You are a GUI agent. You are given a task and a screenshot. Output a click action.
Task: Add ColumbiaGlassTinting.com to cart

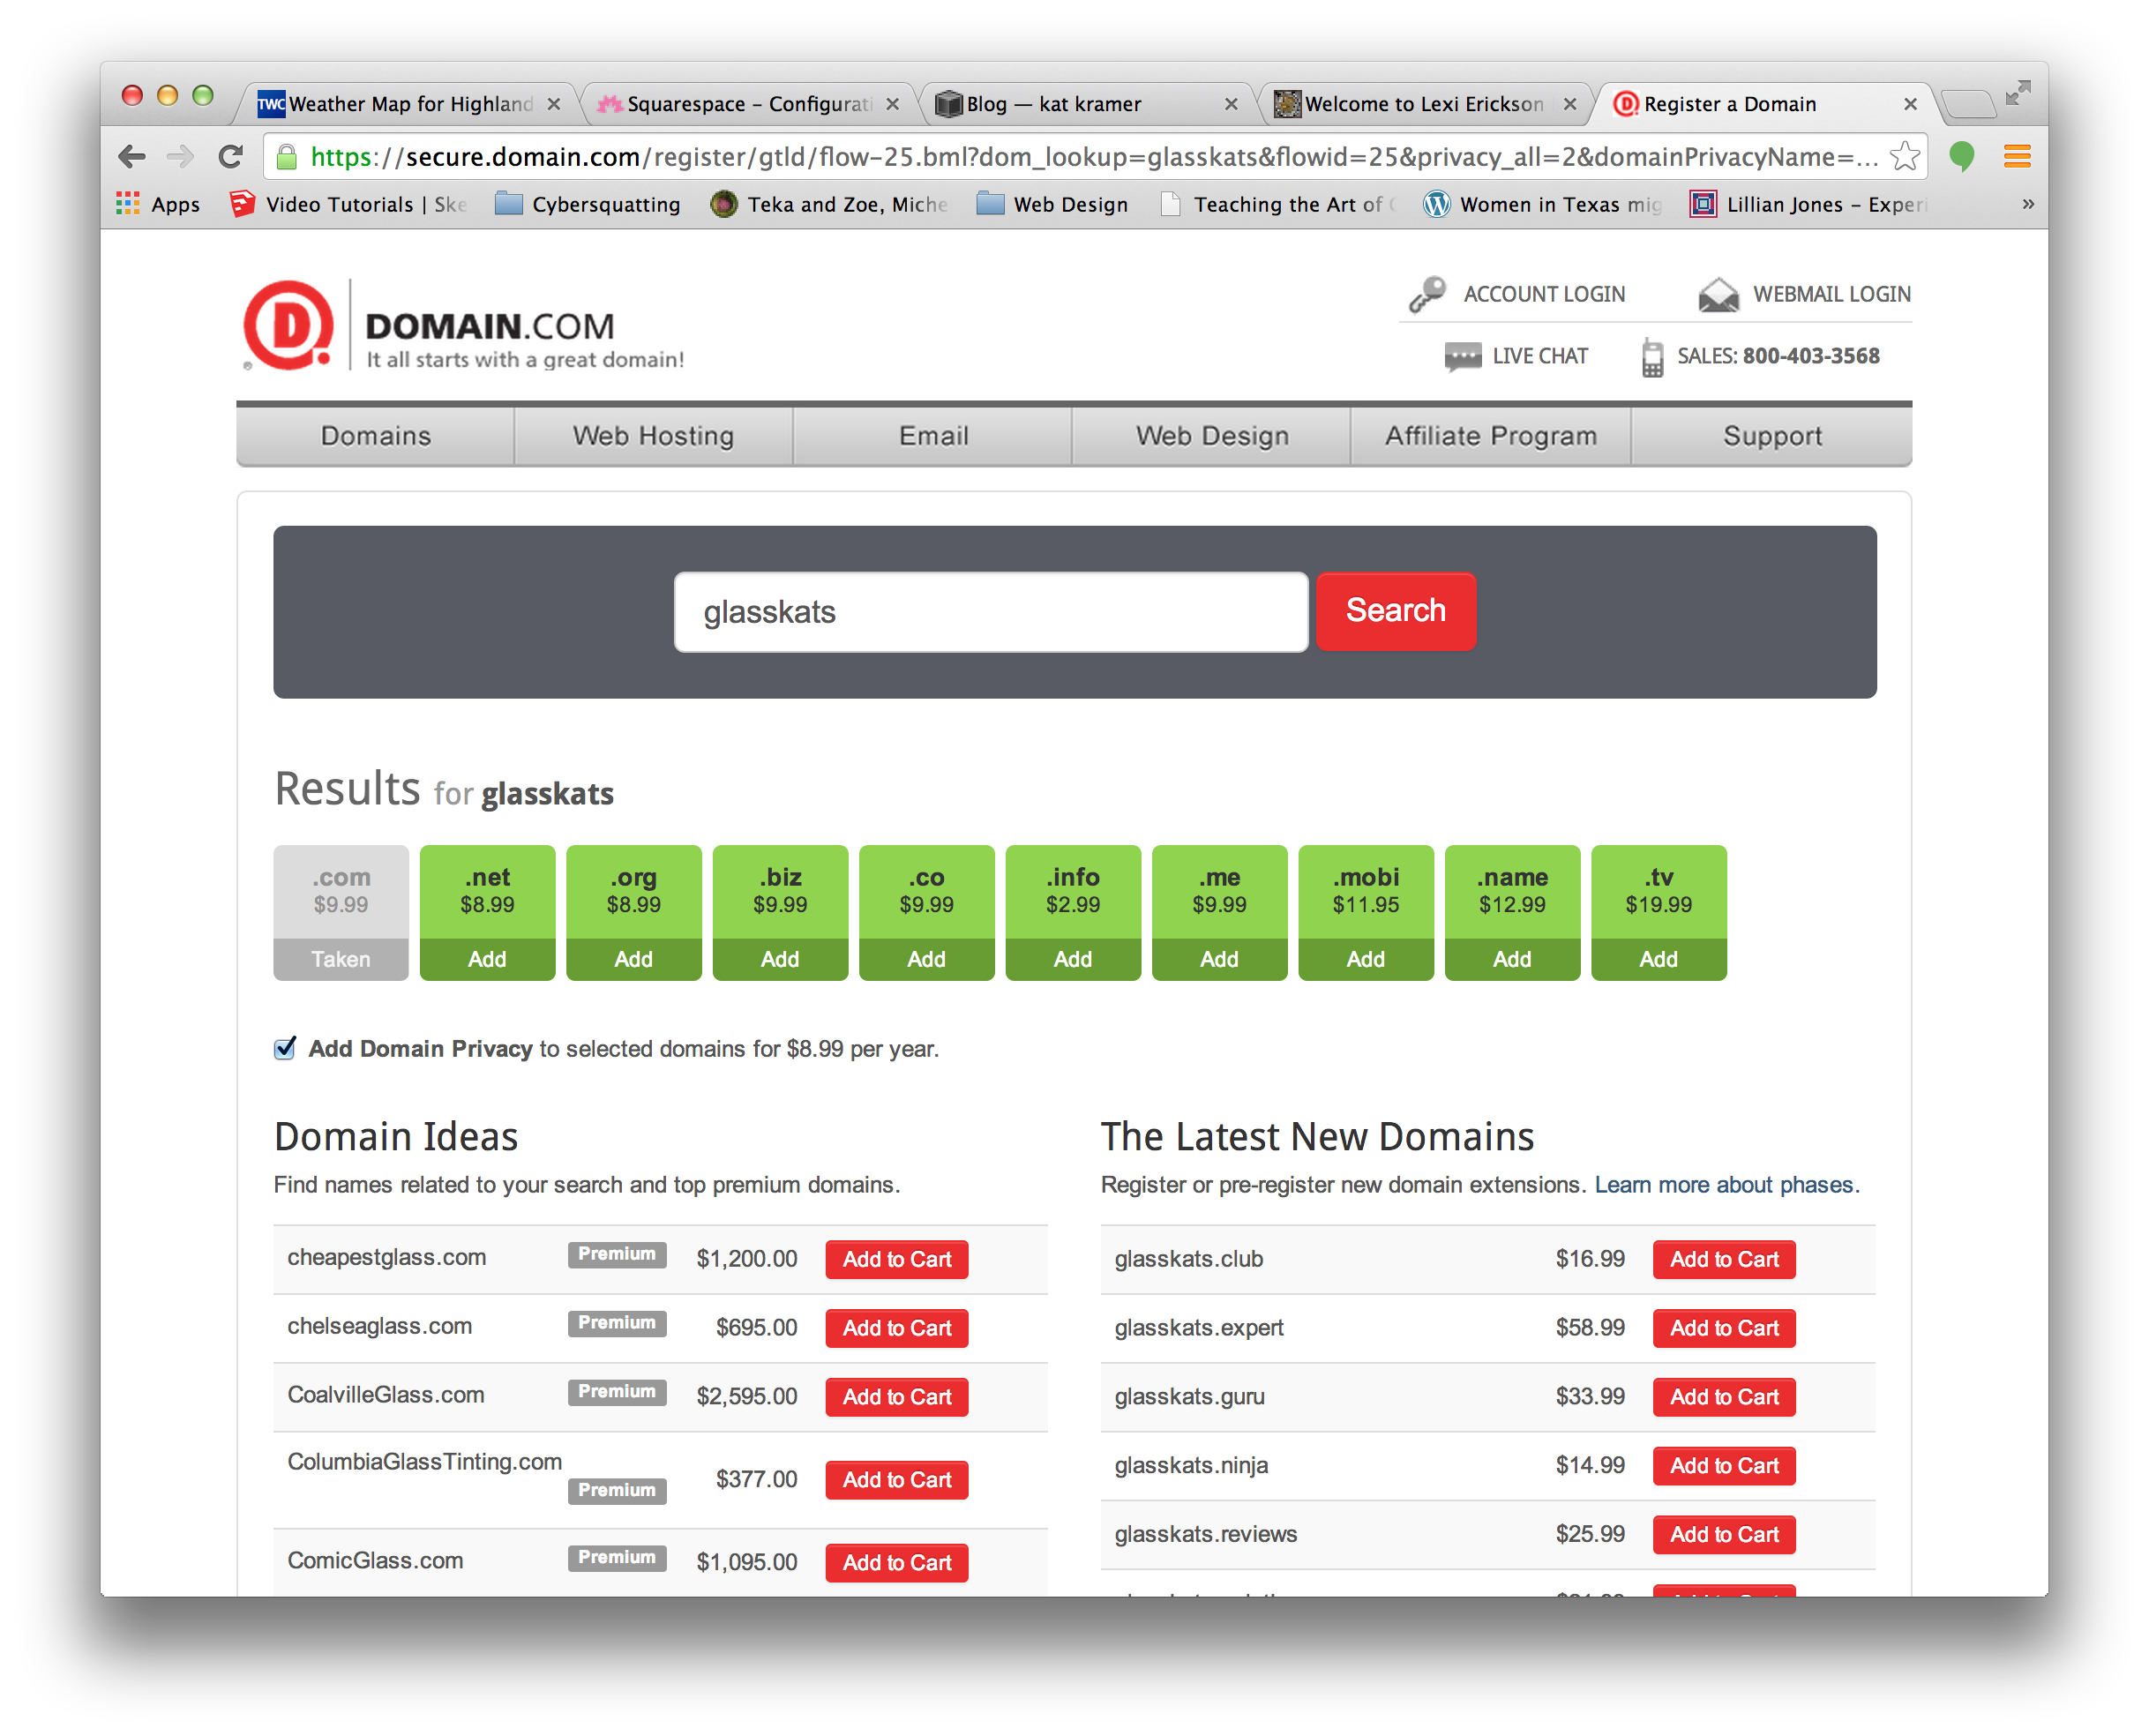coord(896,1480)
